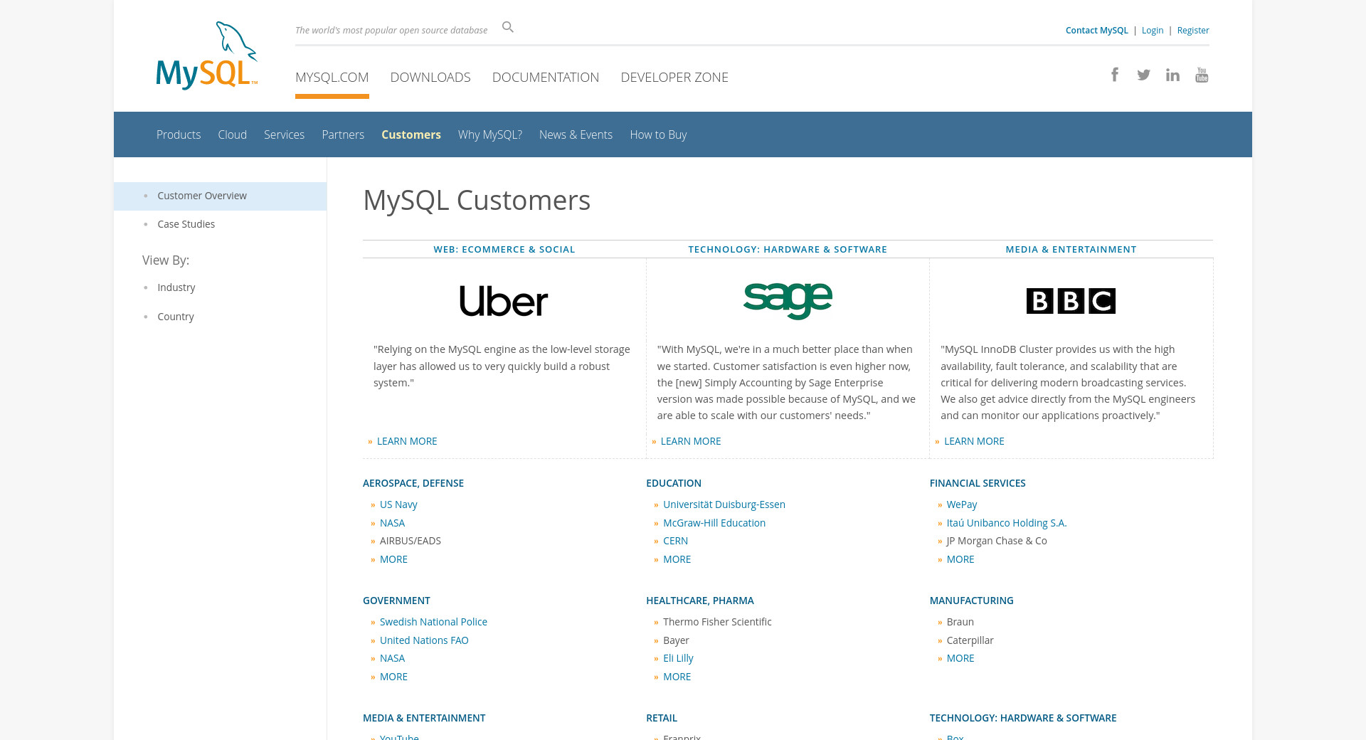This screenshot has width=1366, height=740.
Task: Show MORE Financial Services customers
Action: pos(960,559)
